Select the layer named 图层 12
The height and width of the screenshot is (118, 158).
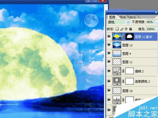click(127, 45)
